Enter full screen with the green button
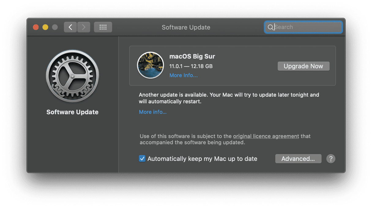This screenshot has height=208, width=372. (54, 27)
